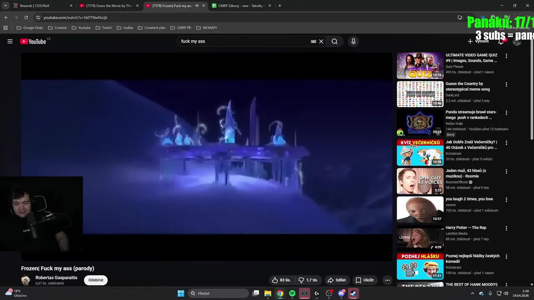Screen dimensions: 534x300
Task: Save the video using Uložit
Action: (365, 280)
